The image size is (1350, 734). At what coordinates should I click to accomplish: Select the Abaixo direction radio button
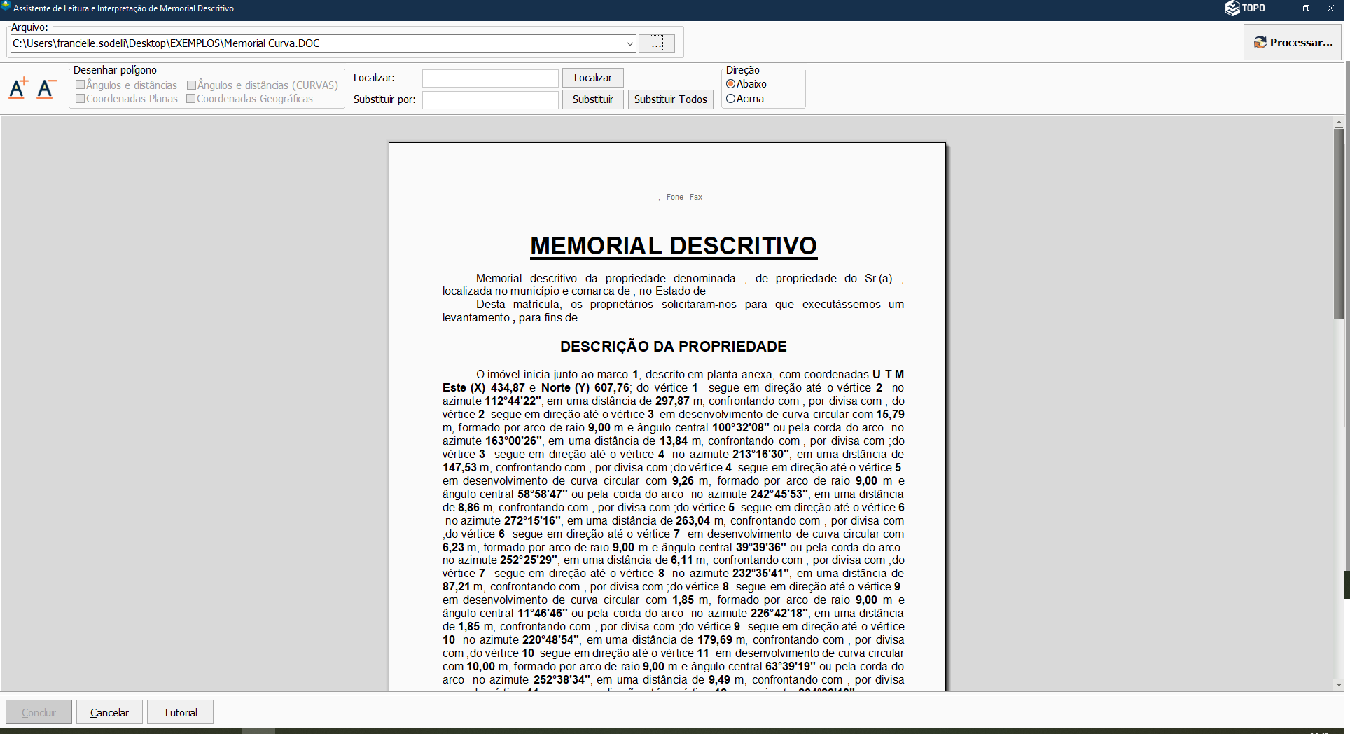pyautogui.click(x=731, y=84)
